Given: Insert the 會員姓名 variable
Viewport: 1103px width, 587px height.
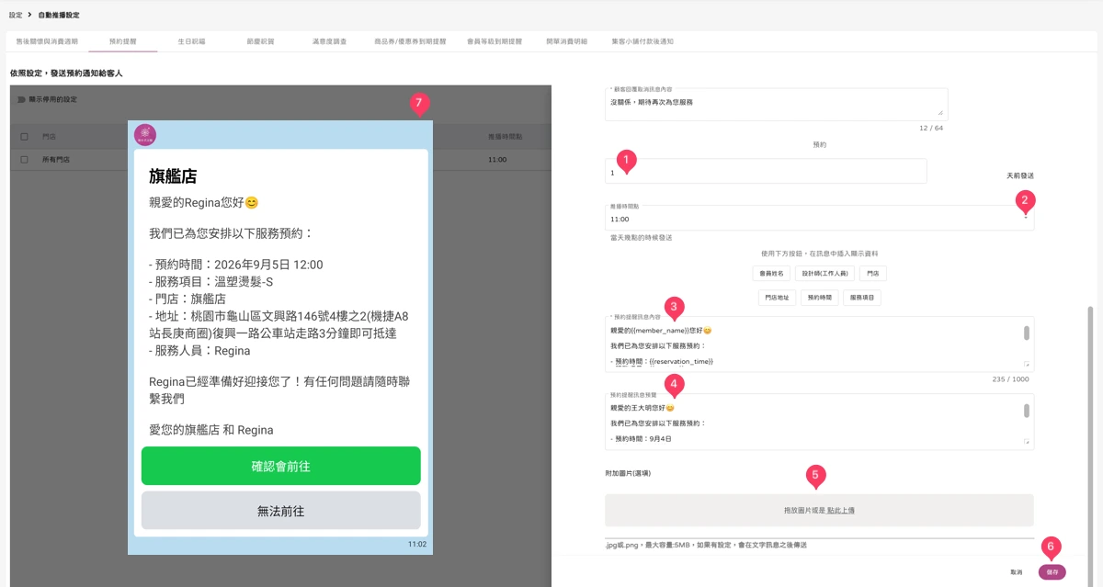Looking at the screenshot, I should [771, 274].
